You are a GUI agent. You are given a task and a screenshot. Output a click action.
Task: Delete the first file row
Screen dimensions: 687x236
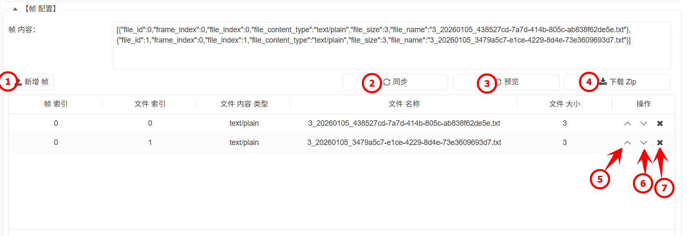coord(660,123)
